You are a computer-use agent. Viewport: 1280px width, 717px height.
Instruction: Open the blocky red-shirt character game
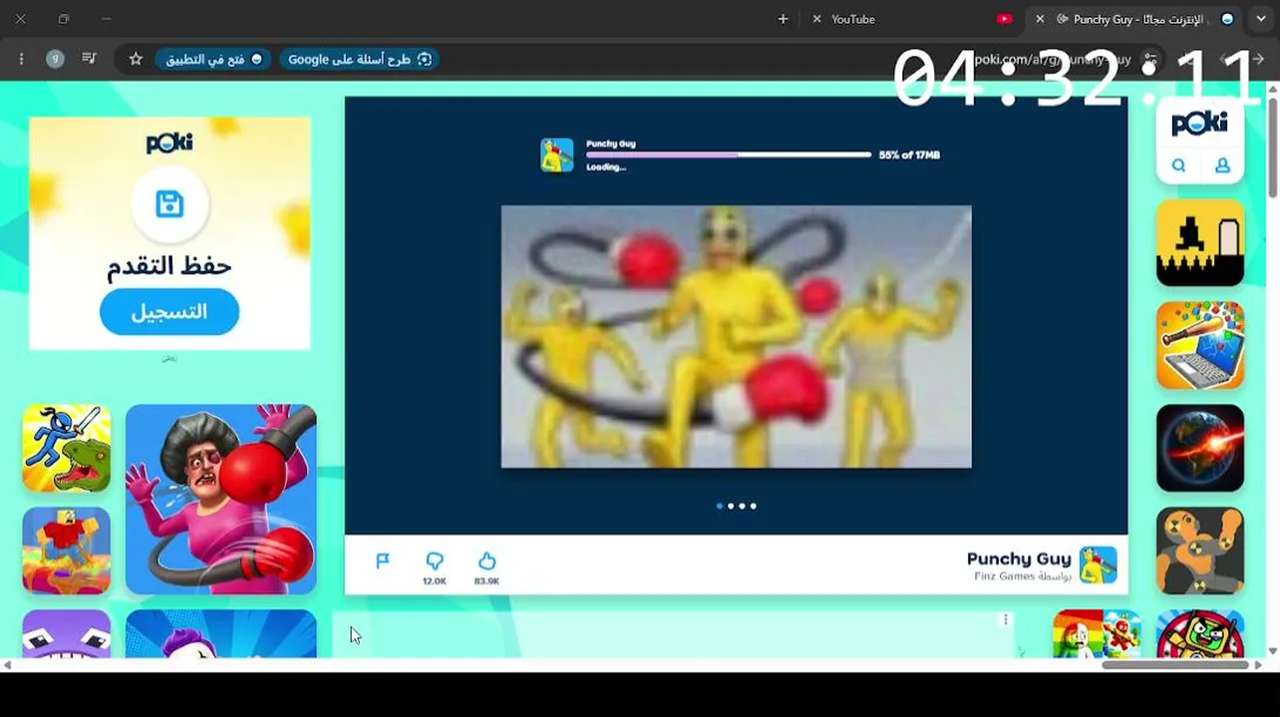click(67, 551)
